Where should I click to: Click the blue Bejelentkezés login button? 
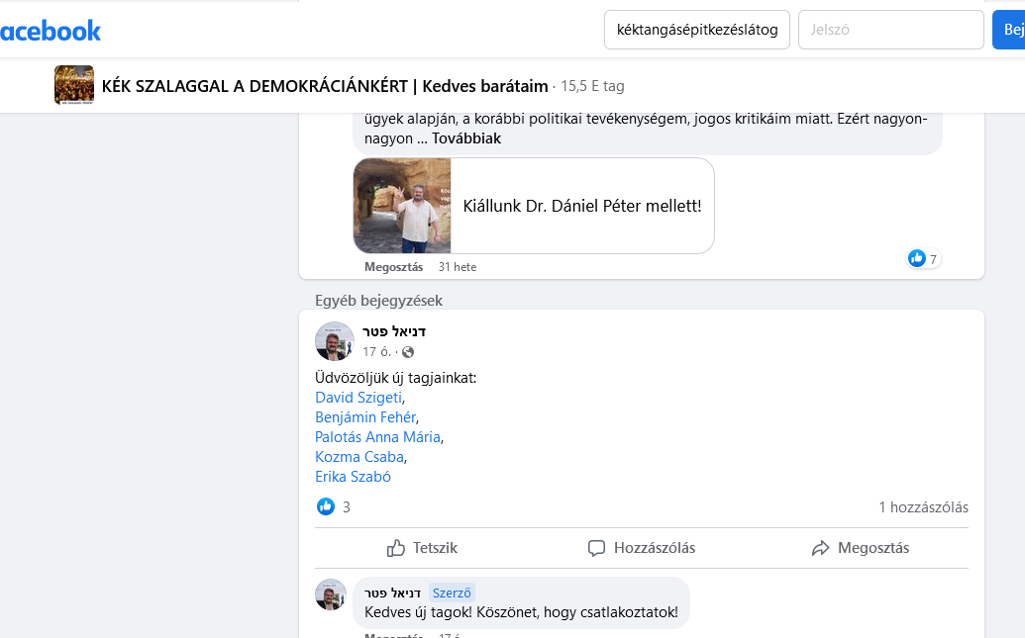tap(1008, 30)
